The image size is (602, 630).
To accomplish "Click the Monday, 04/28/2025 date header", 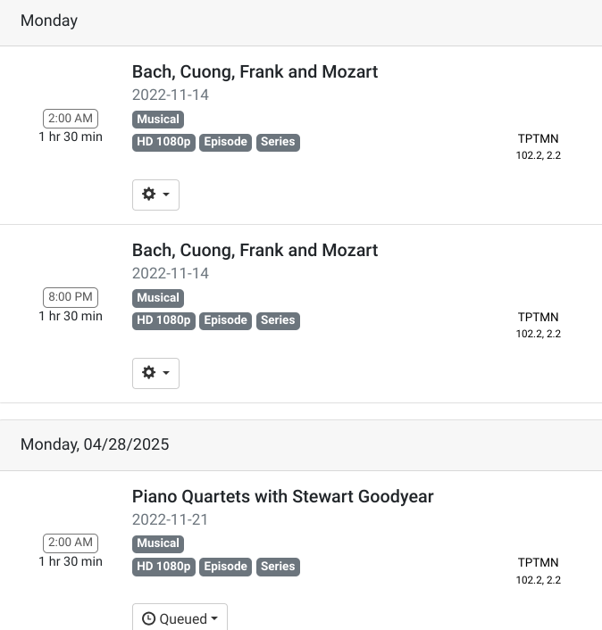I will tap(95, 443).
